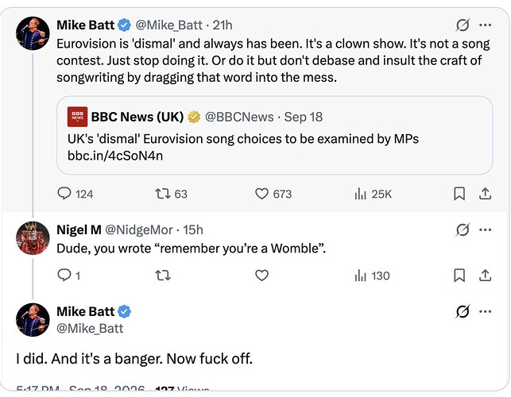The height and width of the screenshot is (397, 511).
Task: Share Mike Batt's top tweet
Action: pyautogui.click(x=486, y=194)
